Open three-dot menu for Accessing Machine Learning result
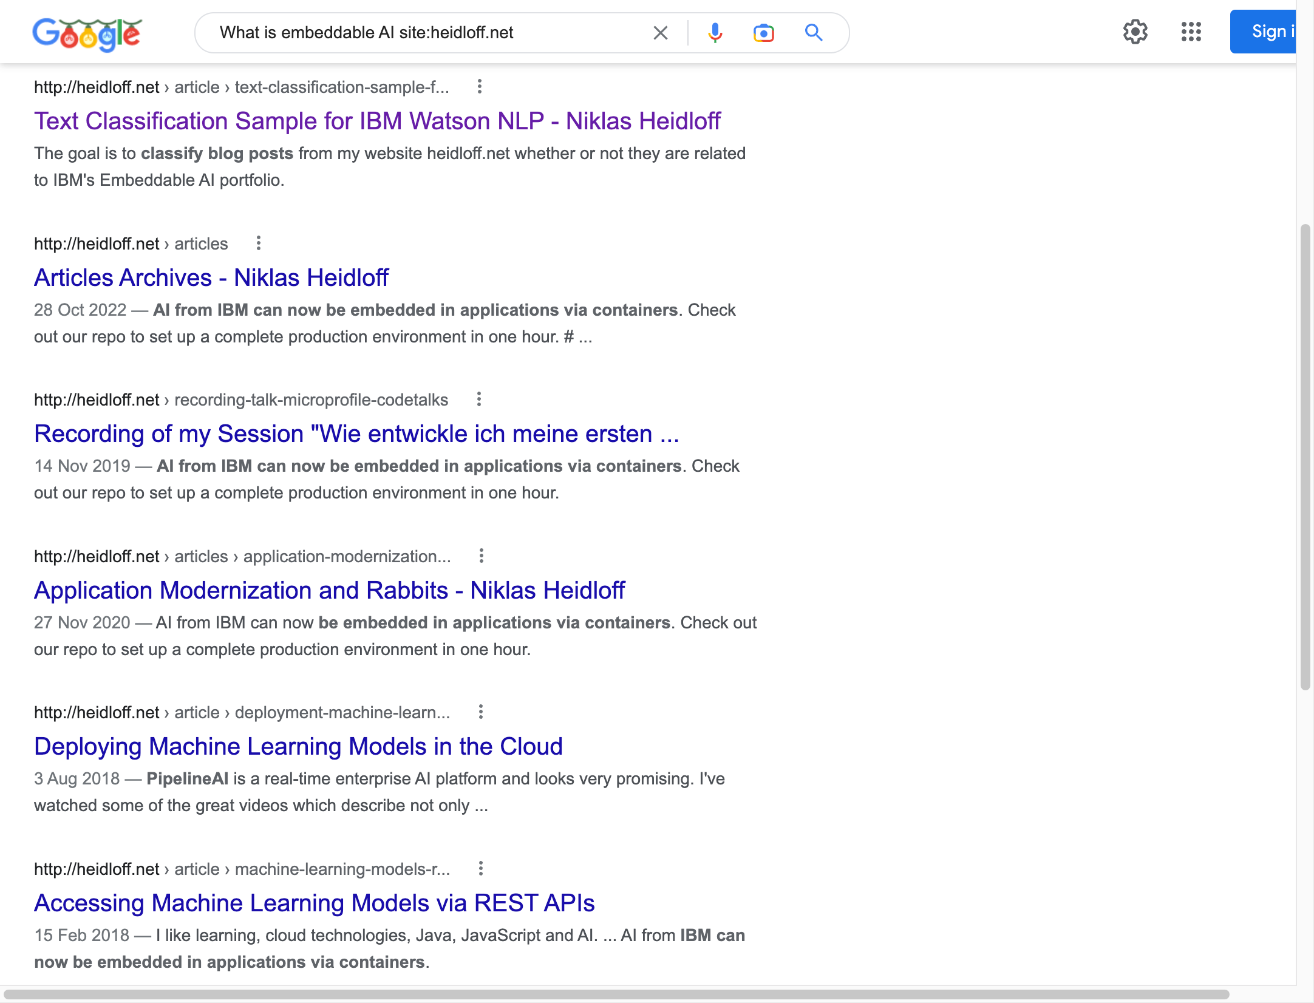Viewport: 1314px width, 1003px height. click(x=481, y=869)
